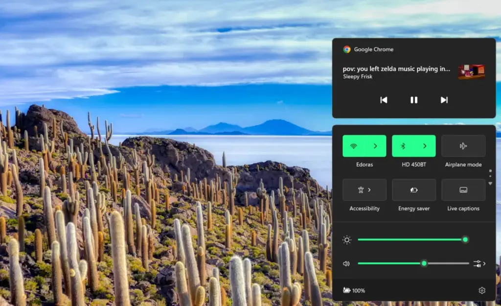Go back to the previous track
The height and width of the screenshot is (306, 501).
pyautogui.click(x=384, y=100)
